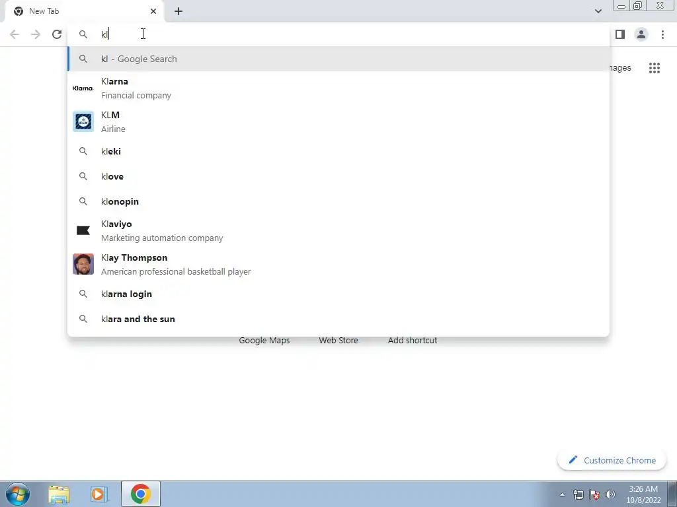Viewport: 677px width, 507px height.
Task: Click Chrome icon in the taskbar
Action: click(x=141, y=494)
